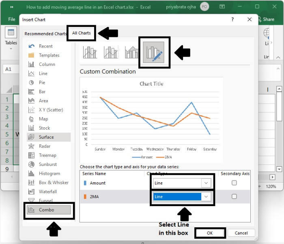The image size is (284, 244).
Task: Enable Secondary Axis for Amount series
Action: click(x=234, y=183)
